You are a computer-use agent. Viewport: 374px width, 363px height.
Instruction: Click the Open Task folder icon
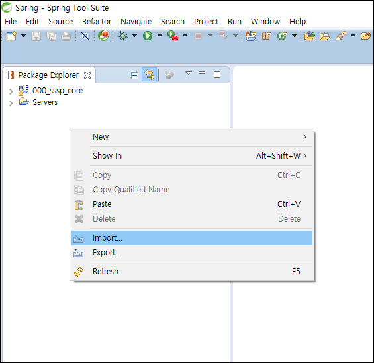pyautogui.click(x=324, y=36)
